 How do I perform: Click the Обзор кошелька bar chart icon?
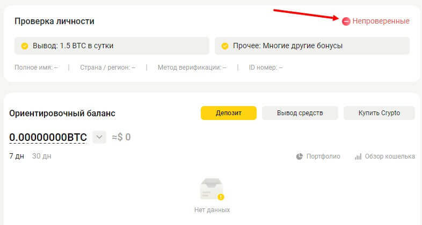[358, 156]
